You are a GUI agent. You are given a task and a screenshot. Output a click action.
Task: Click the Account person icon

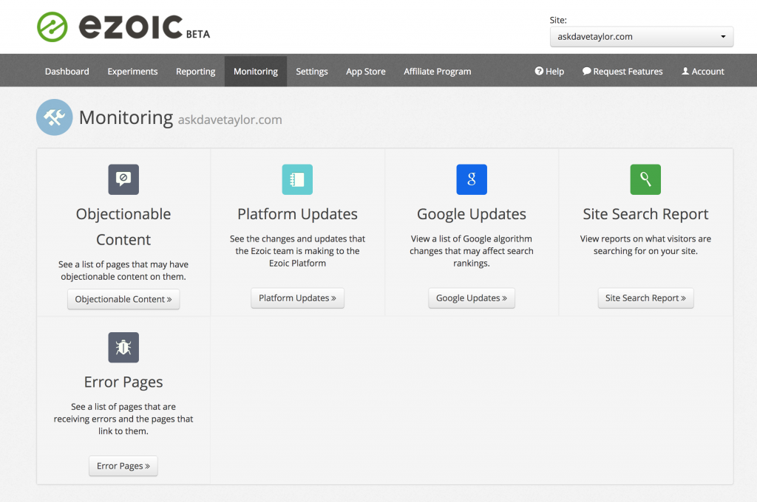685,71
